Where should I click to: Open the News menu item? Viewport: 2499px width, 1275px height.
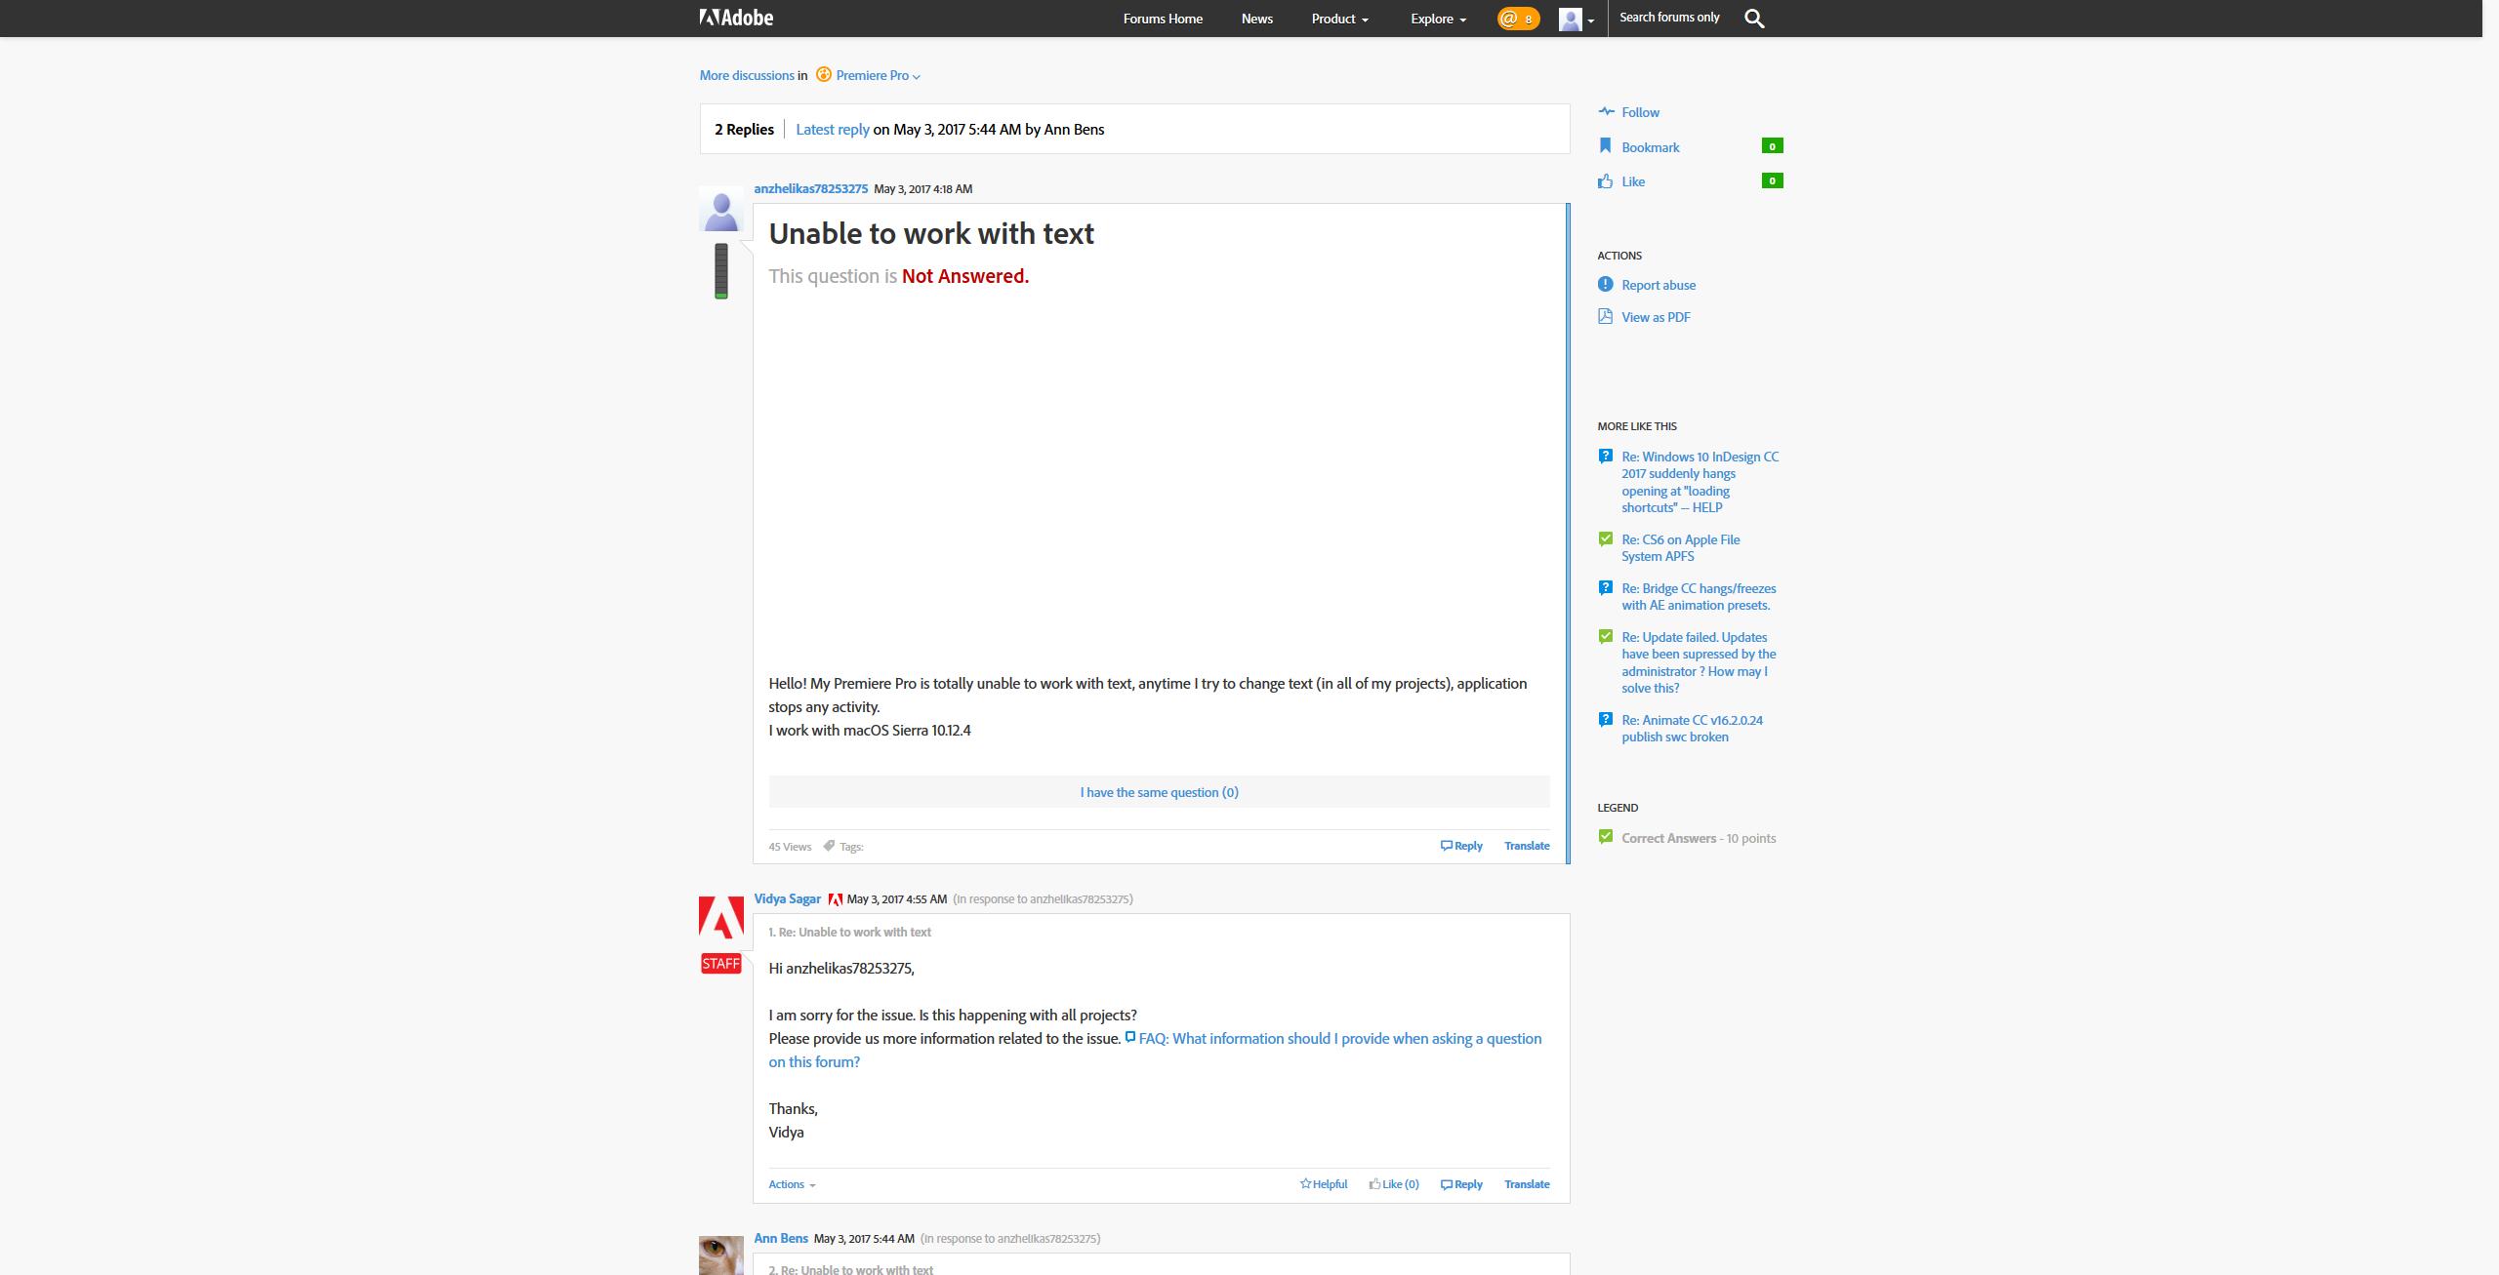(x=1256, y=19)
